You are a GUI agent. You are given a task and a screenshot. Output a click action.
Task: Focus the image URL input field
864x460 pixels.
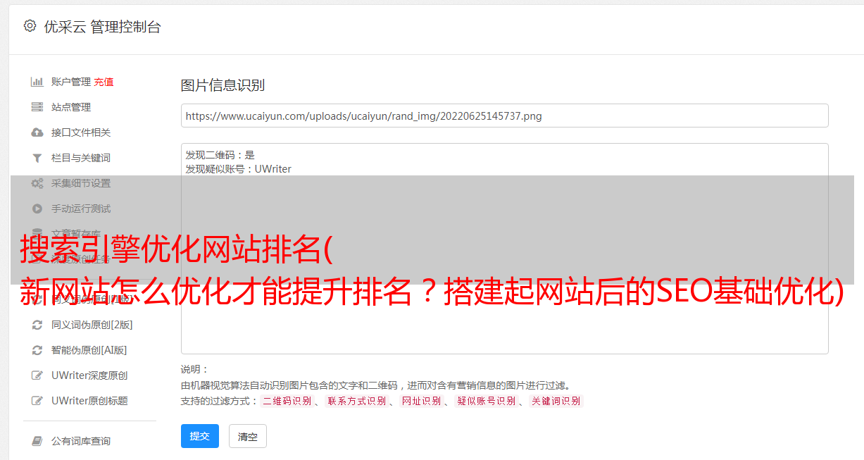point(504,116)
